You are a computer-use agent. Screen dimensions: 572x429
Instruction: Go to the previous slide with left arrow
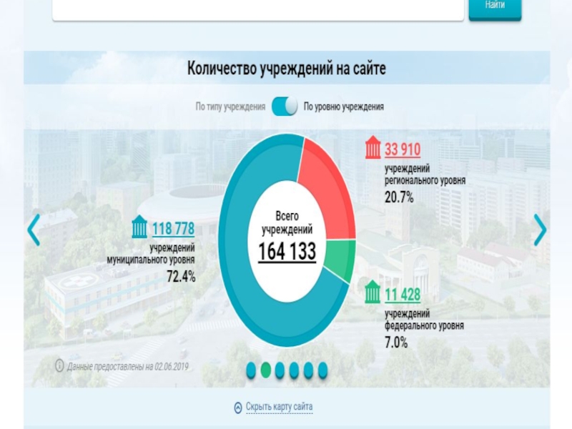34,230
